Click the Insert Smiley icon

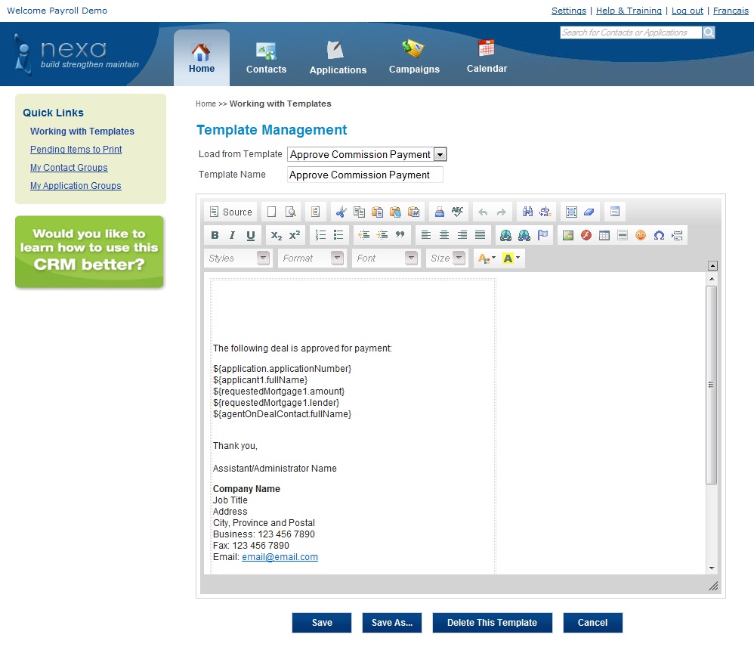point(641,235)
